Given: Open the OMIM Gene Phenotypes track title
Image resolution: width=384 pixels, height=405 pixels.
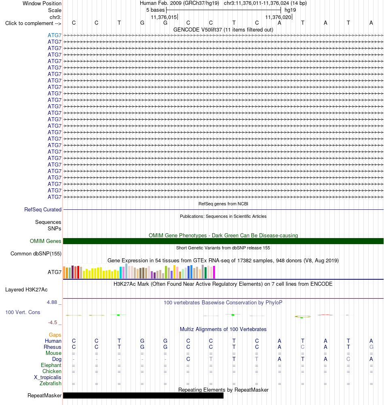Looking at the screenshot, I should [223, 235].
